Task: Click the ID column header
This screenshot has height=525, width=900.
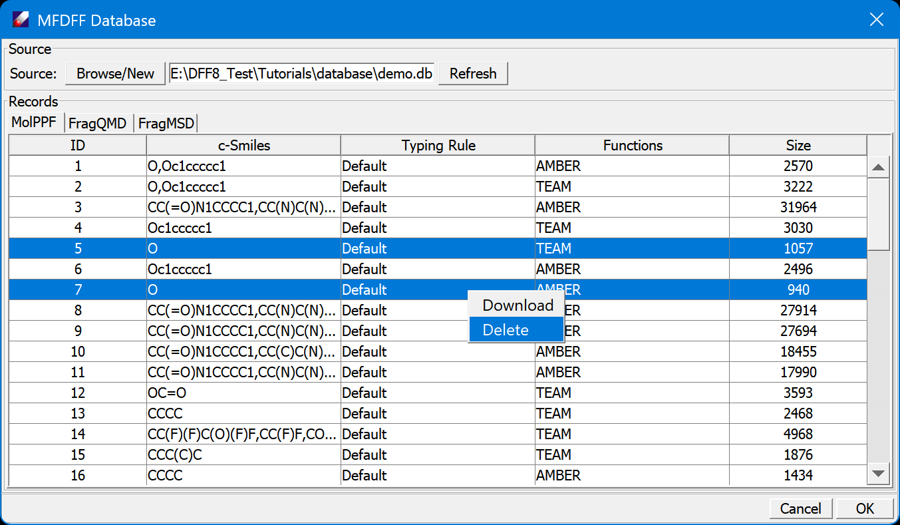Action: click(78, 145)
